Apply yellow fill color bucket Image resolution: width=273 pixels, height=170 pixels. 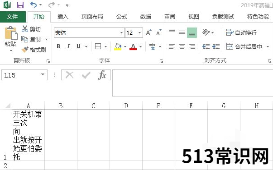click(x=118, y=46)
